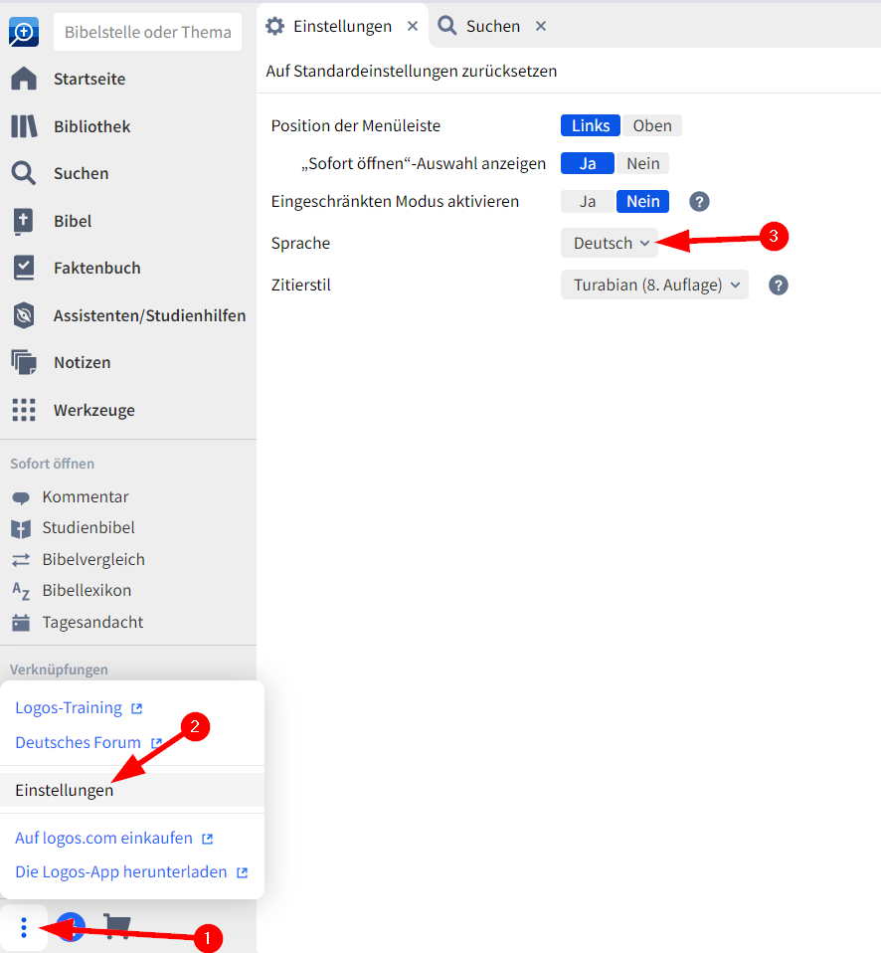Open Bibellexikon under Sofort öffnen
This screenshot has width=881, height=953.
click(87, 591)
